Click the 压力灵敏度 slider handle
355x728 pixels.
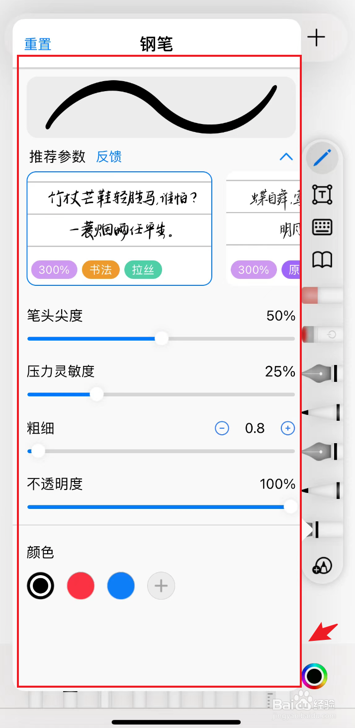coord(96,394)
